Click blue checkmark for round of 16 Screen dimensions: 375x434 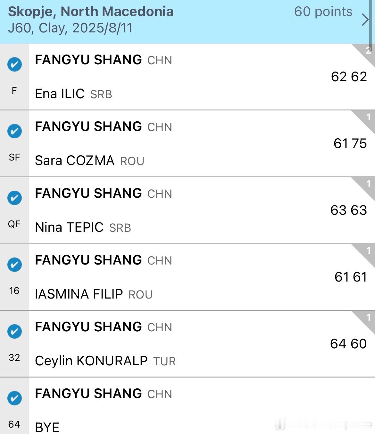[14, 265]
